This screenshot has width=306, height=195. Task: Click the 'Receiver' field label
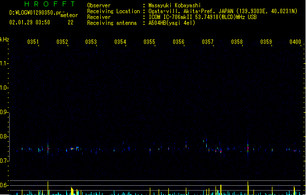point(99,17)
